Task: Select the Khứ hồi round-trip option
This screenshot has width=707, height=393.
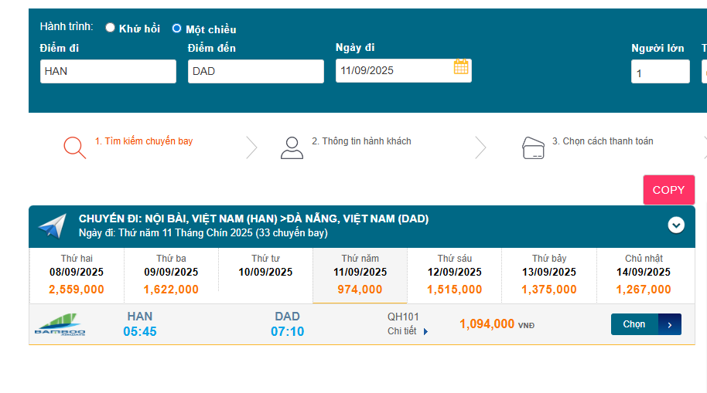Action: (111, 28)
